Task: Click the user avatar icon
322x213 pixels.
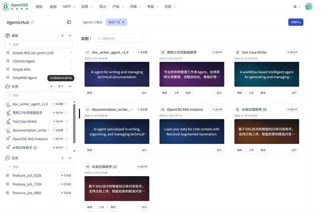Action: [x=309, y=7]
